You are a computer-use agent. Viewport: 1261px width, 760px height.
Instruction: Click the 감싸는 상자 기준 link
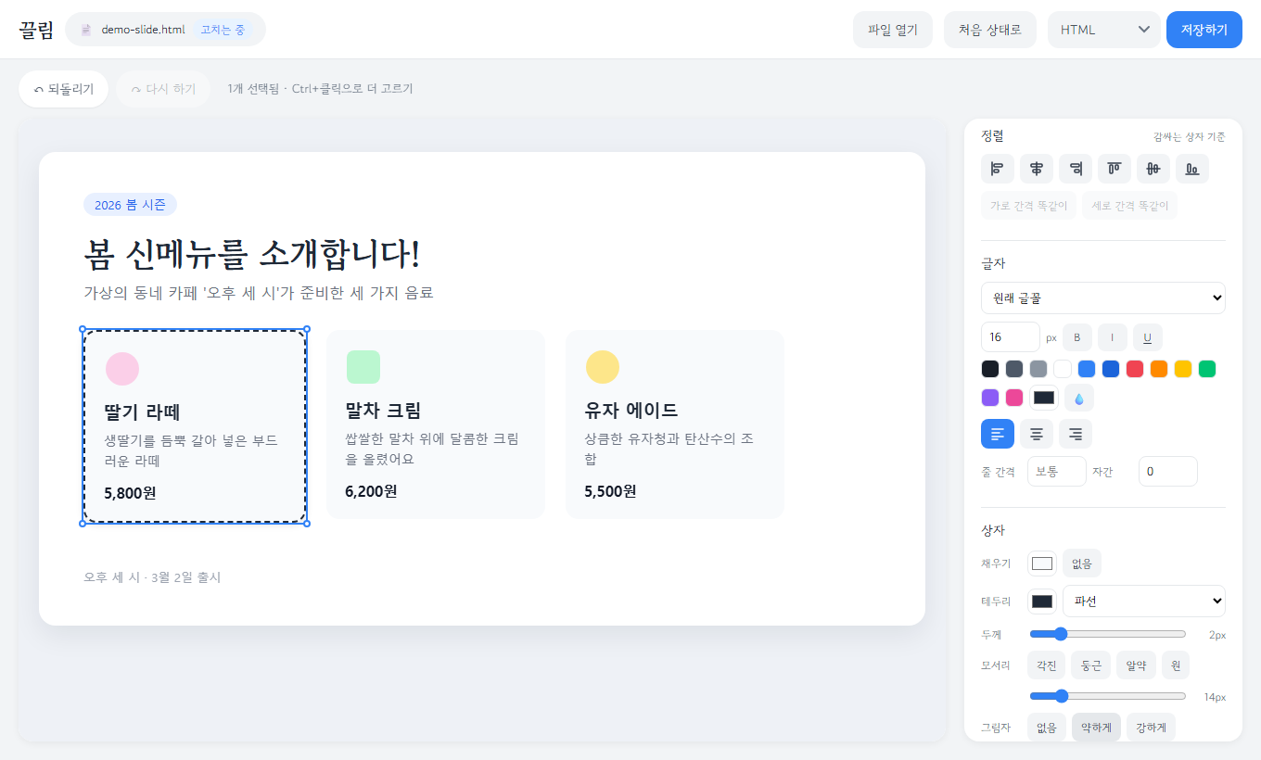[1189, 136]
